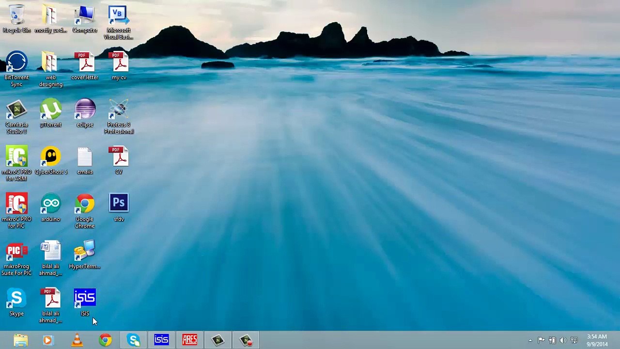Select the 'my cv' PDF file
The width and height of the screenshot is (620, 349).
click(119, 66)
